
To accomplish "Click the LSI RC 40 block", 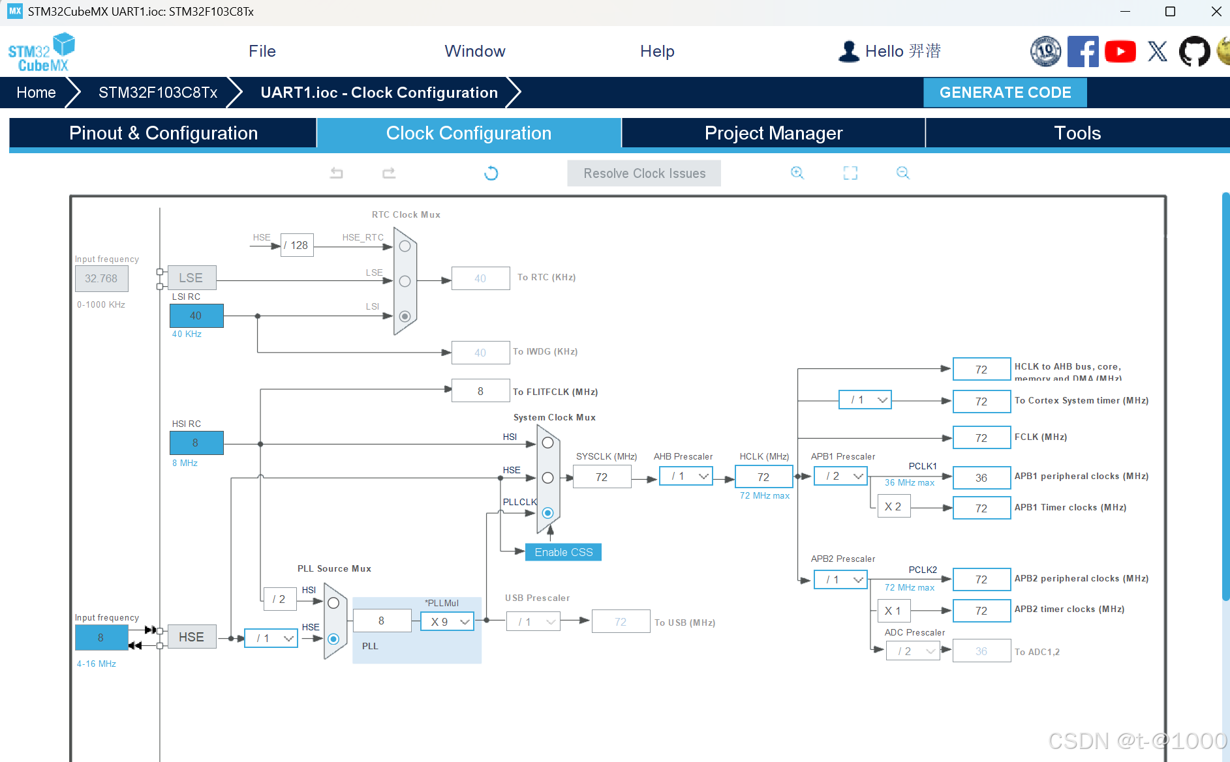I will click(x=196, y=315).
